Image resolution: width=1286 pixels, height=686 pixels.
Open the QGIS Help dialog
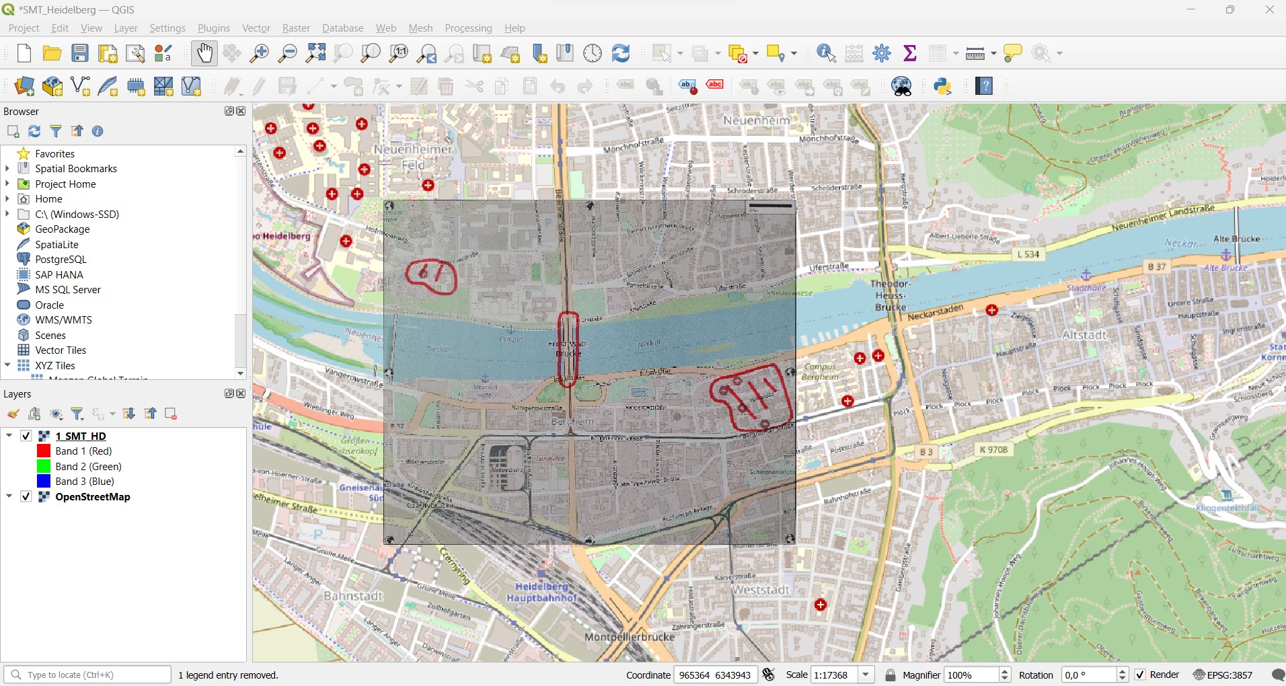tap(984, 86)
